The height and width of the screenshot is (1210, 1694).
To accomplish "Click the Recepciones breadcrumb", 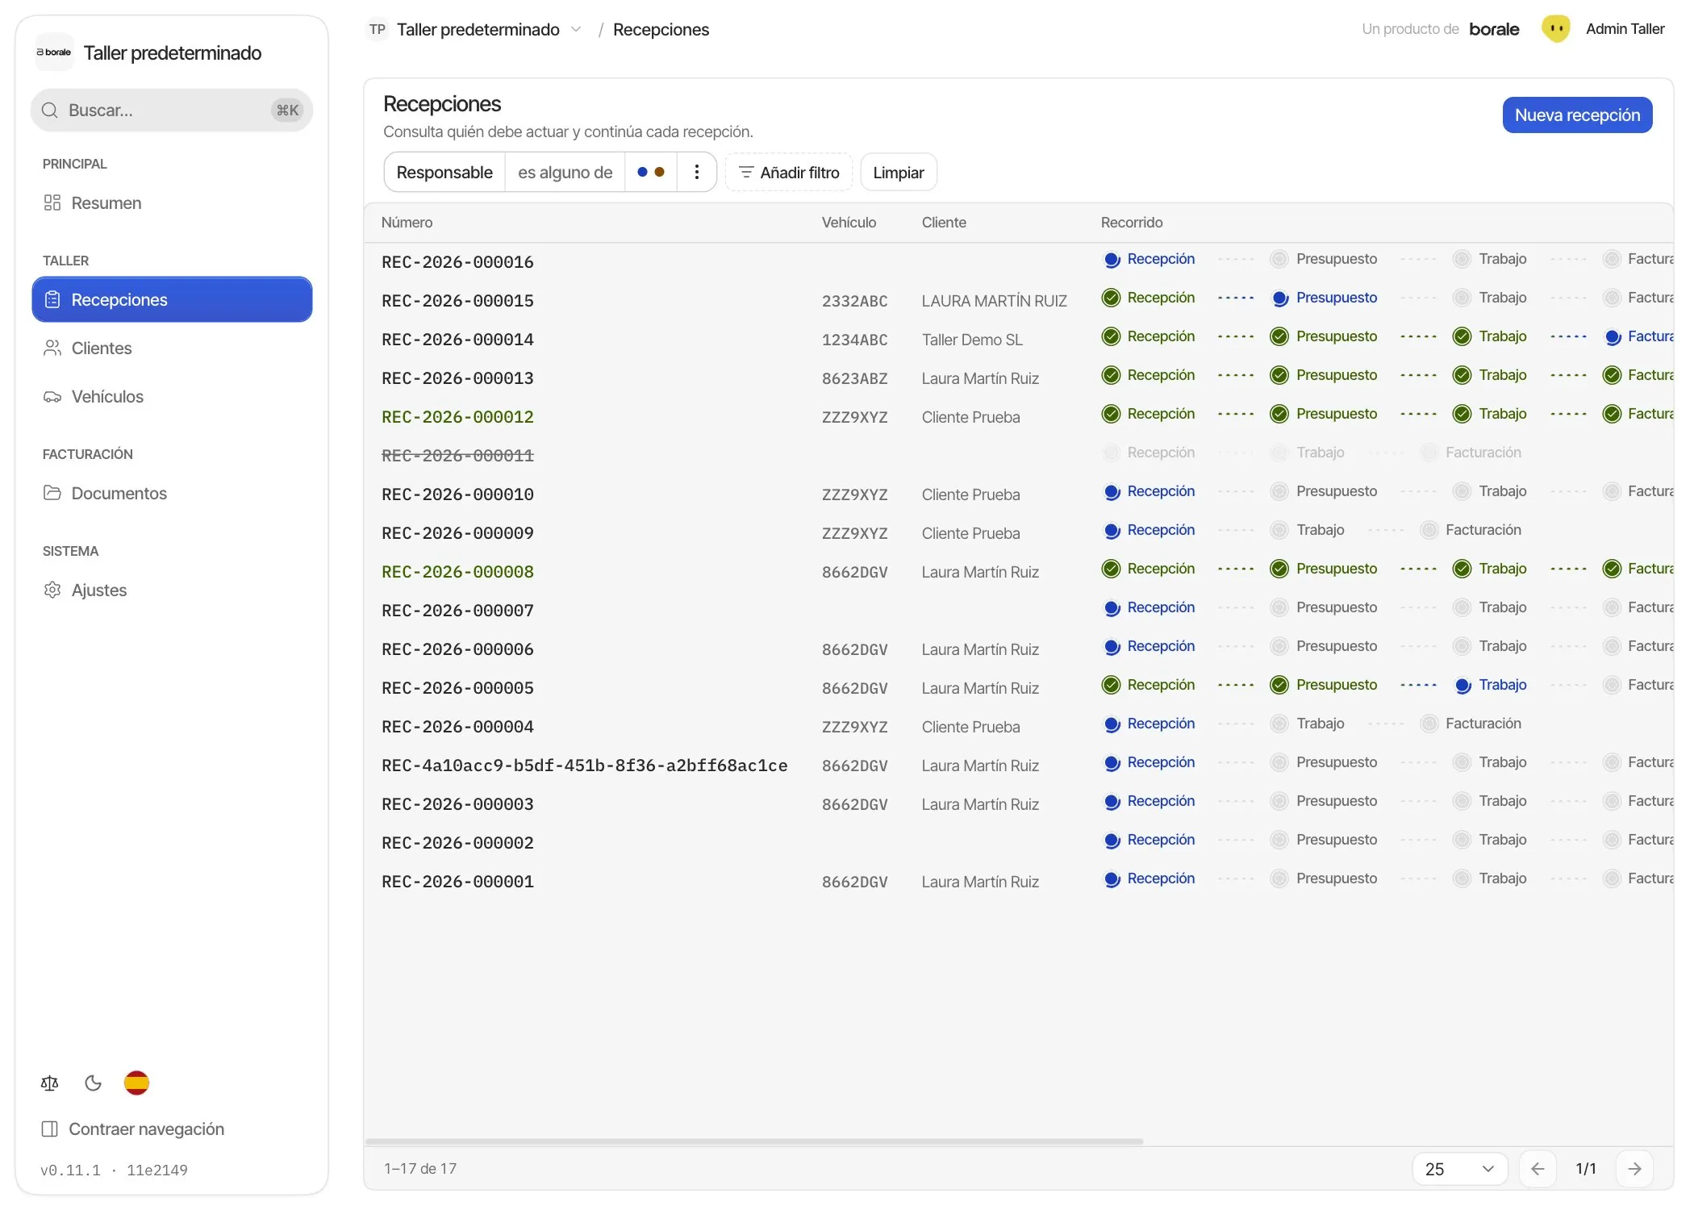I will pyautogui.click(x=661, y=29).
